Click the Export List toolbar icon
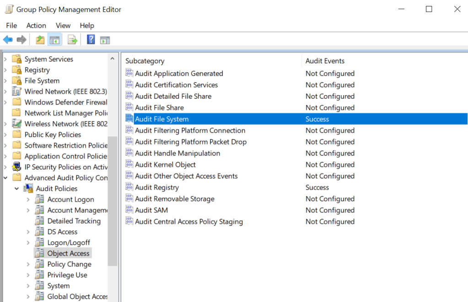 pos(72,40)
